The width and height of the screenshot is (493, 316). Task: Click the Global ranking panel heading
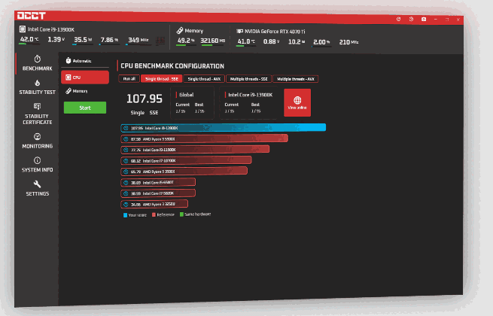click(x=187, y=95)
